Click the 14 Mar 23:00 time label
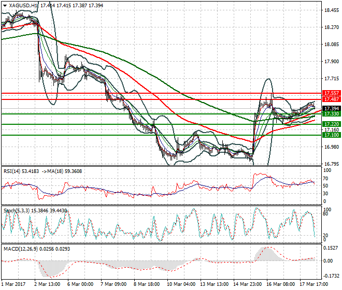This screenshot has height=290, width=342. pyautogui.click(x=248, y=284)
